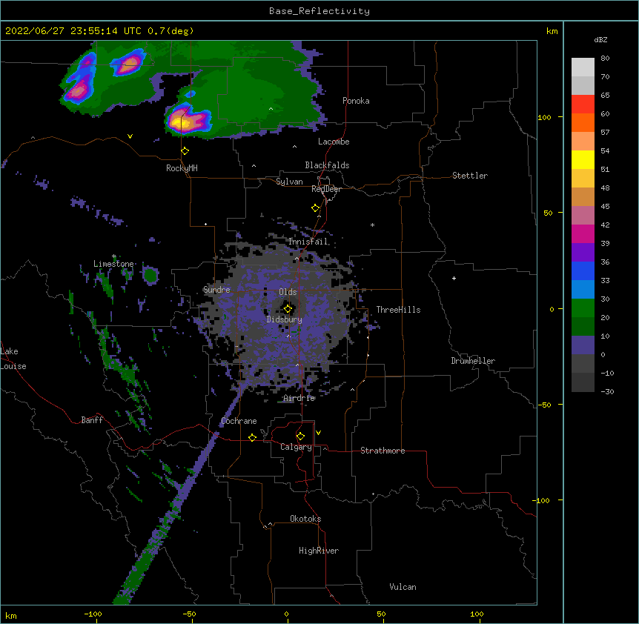Viewport: 639px width, 624px height.
Task: Pick the light blue 30-33 dBZ legend swatch
Action: click(583, 290)
